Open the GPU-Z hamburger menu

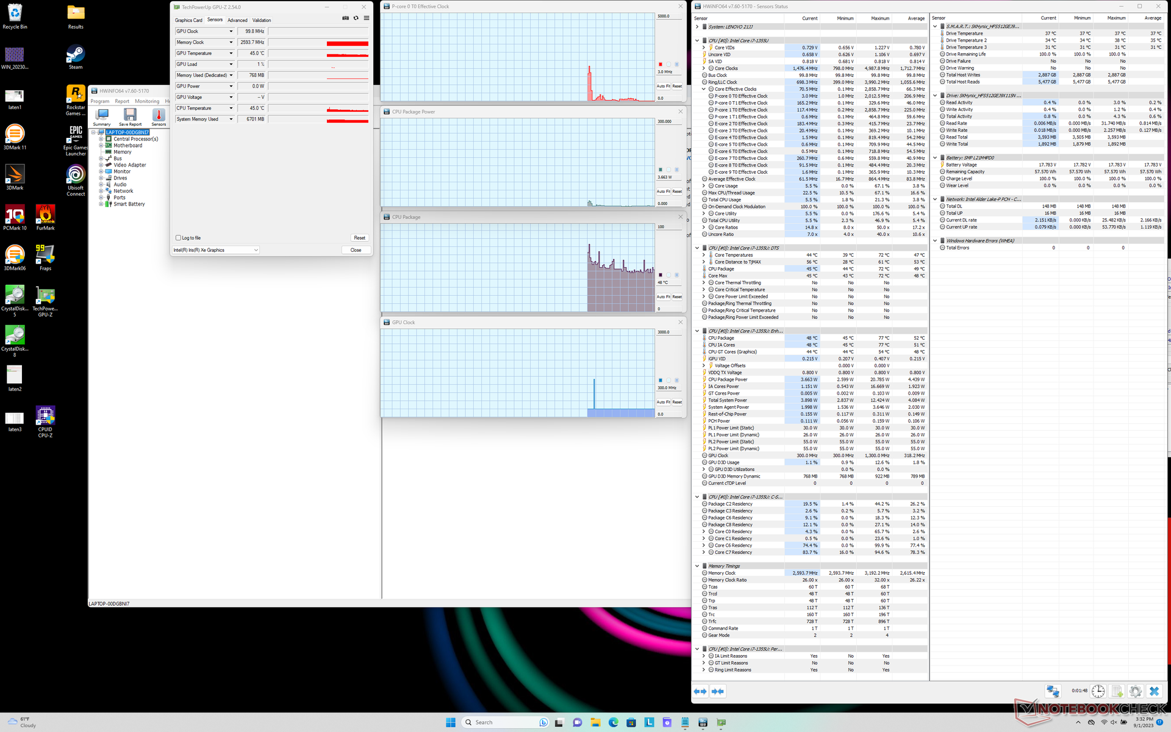[x=367, y=18]
